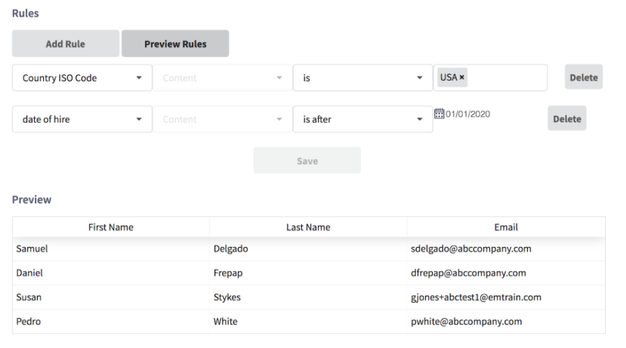Sort by Last Name column header
Screen dimensions: 626x348
tap(308, 227)
